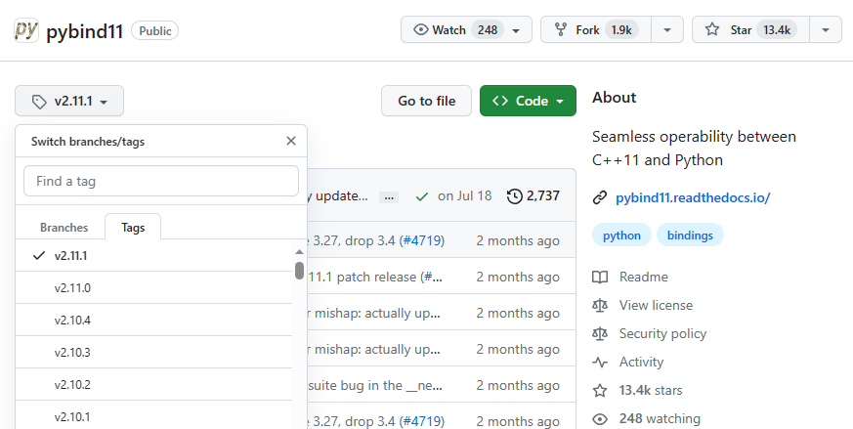Open the 13.4k stars link

651,390
